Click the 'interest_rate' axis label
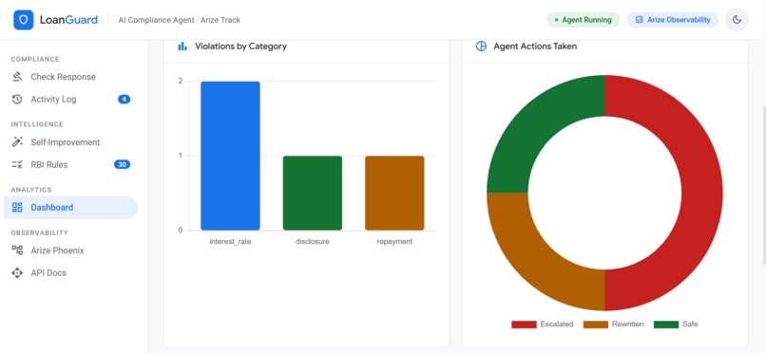Image resolution: width=766 pixels, height=353 pixels. coord(230,241)
